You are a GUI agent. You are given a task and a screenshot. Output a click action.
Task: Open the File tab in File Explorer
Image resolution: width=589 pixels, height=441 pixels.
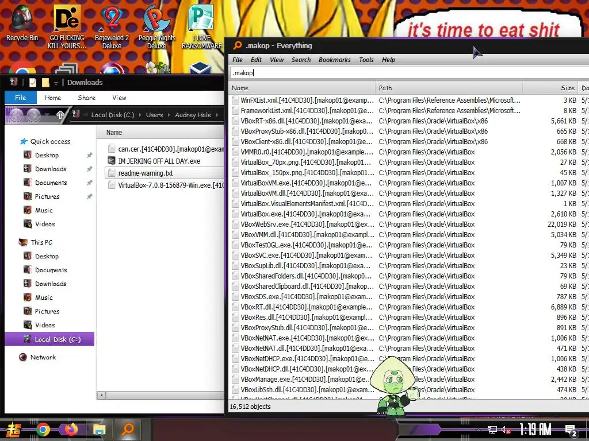coord(21,98)
